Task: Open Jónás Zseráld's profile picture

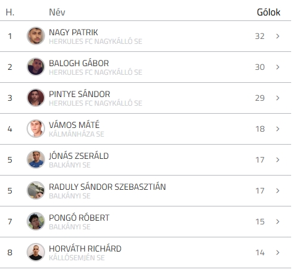Action: point(36,159)
